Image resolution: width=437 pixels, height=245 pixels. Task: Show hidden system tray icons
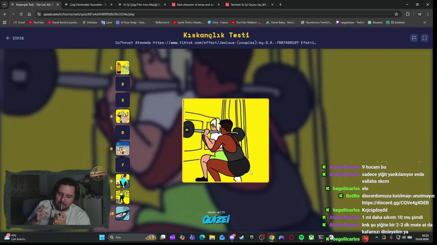(x=377, y=238)
